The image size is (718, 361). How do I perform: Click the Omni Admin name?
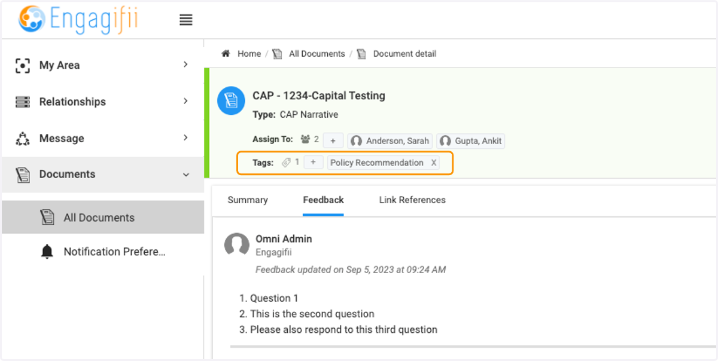pyautogui.click(x=284, y=239)
